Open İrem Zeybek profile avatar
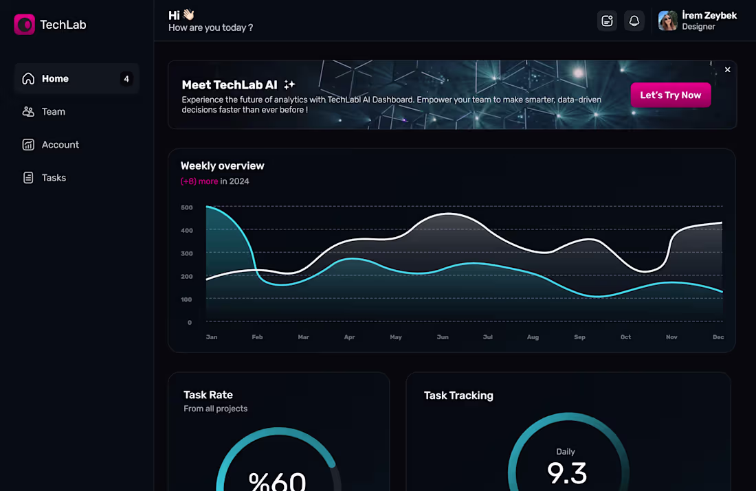This screenshot has width=756, height=491. [x=668, y=21]
